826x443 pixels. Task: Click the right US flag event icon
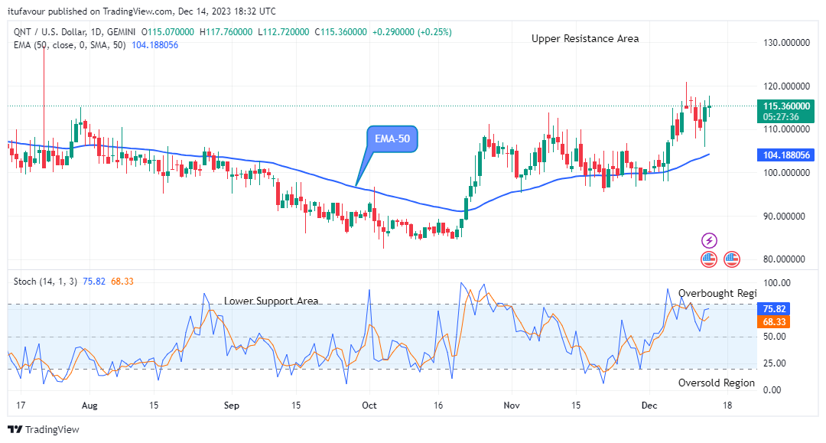732,259
